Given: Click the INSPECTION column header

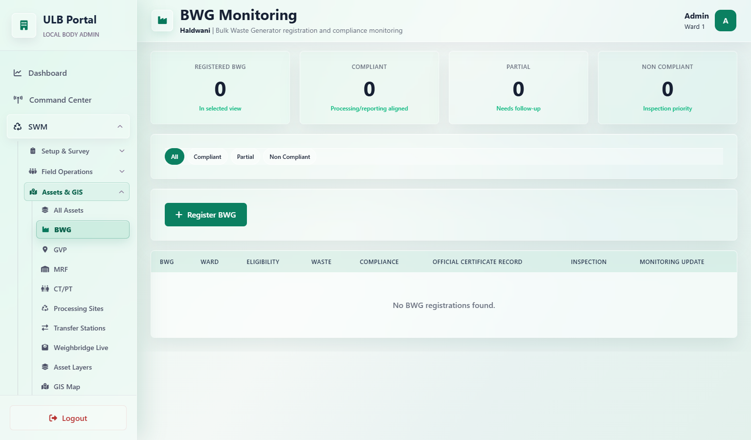Looking at the screenshot, I should point(589,262).
